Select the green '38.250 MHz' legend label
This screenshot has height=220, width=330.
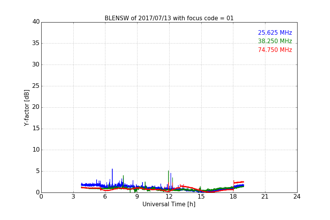(x=275, y=41)
